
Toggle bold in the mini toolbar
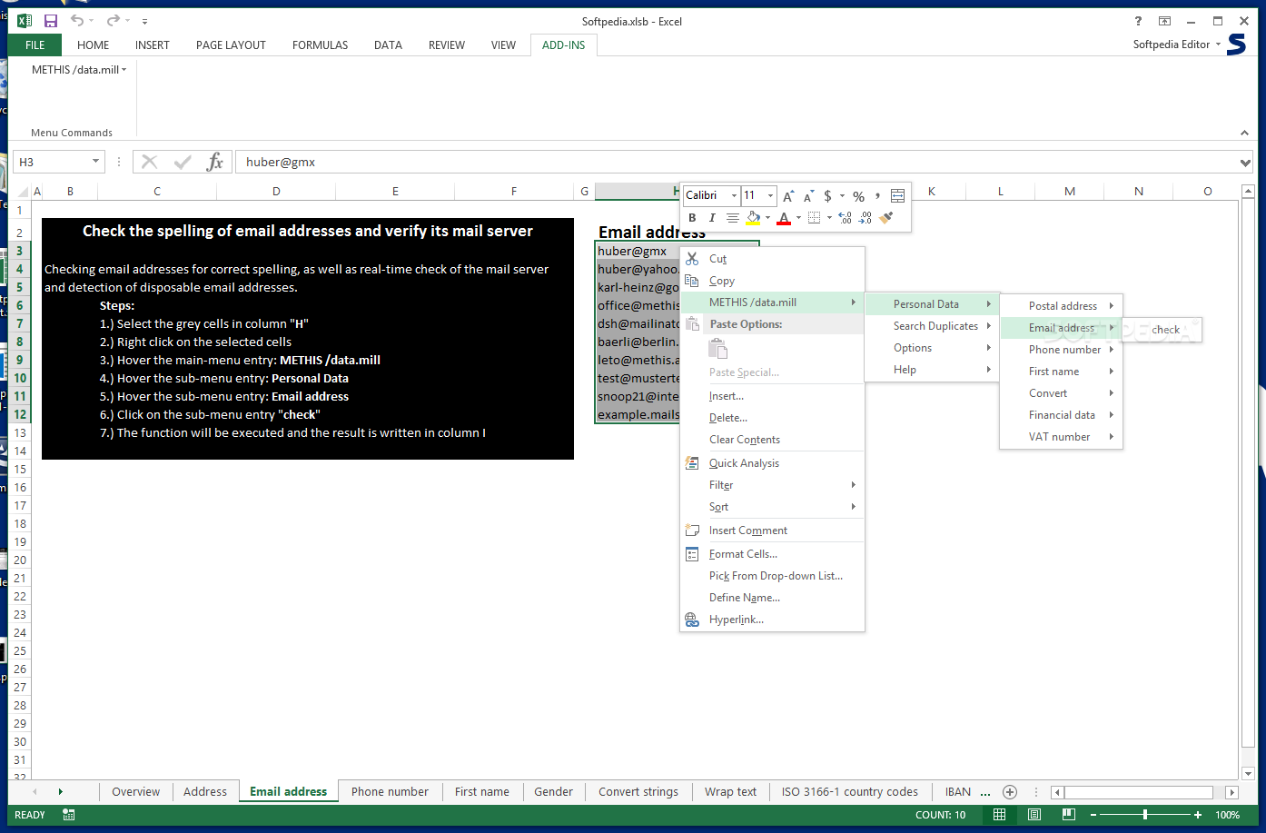(x=692, y=218)
